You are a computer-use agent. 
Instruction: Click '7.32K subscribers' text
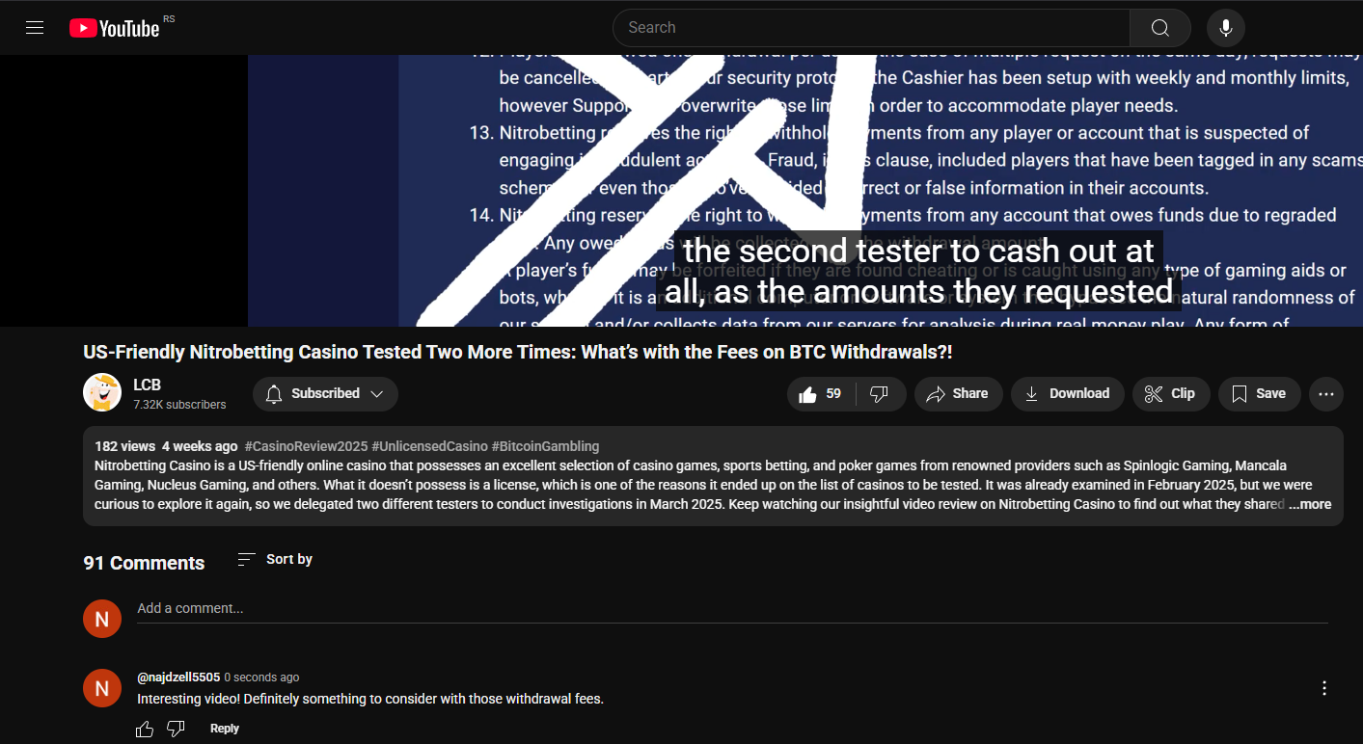(179, 405)
